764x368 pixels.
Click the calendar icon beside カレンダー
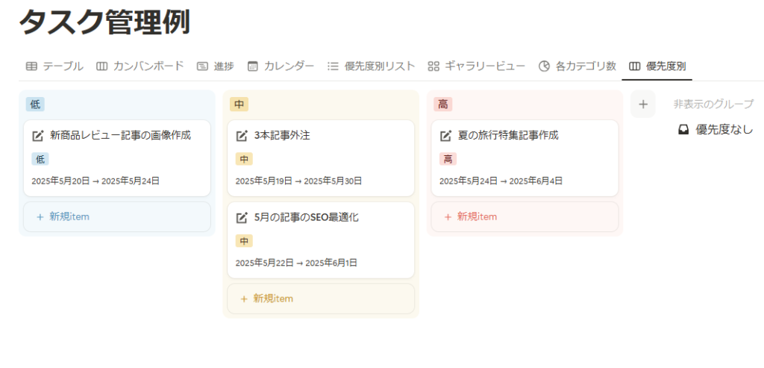point(252,66)
